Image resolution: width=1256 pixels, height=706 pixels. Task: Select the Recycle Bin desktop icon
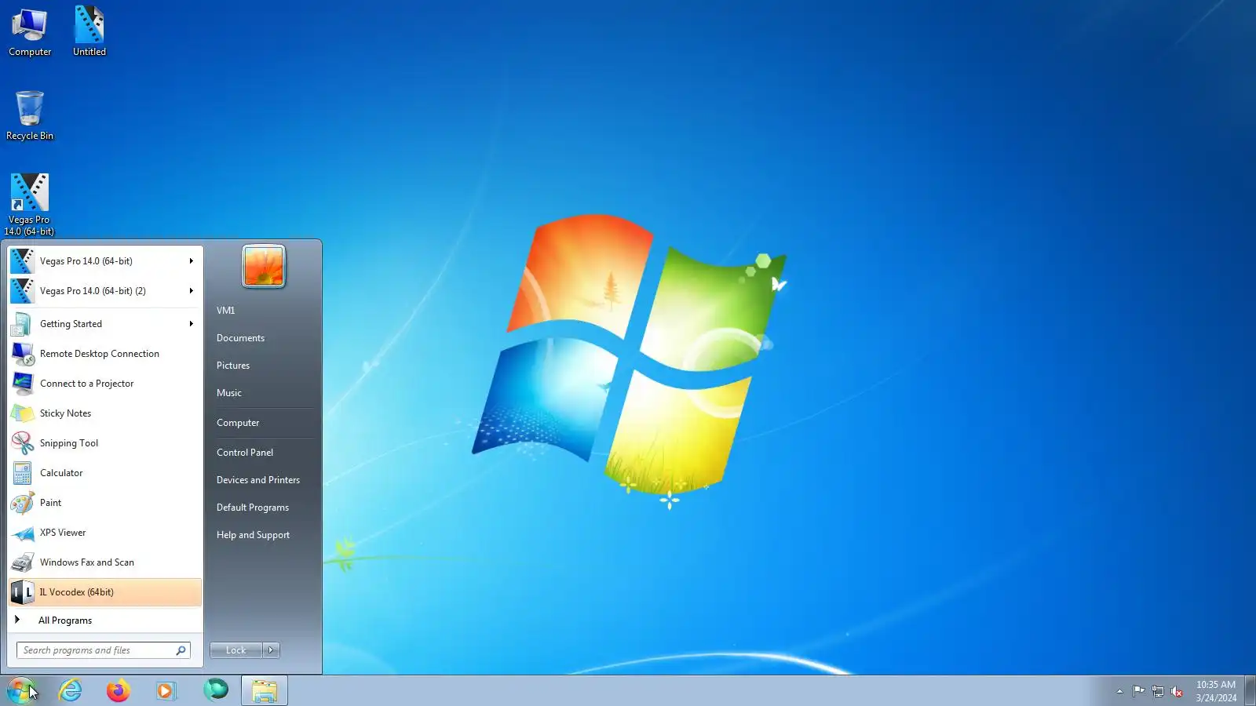(30, 115)
